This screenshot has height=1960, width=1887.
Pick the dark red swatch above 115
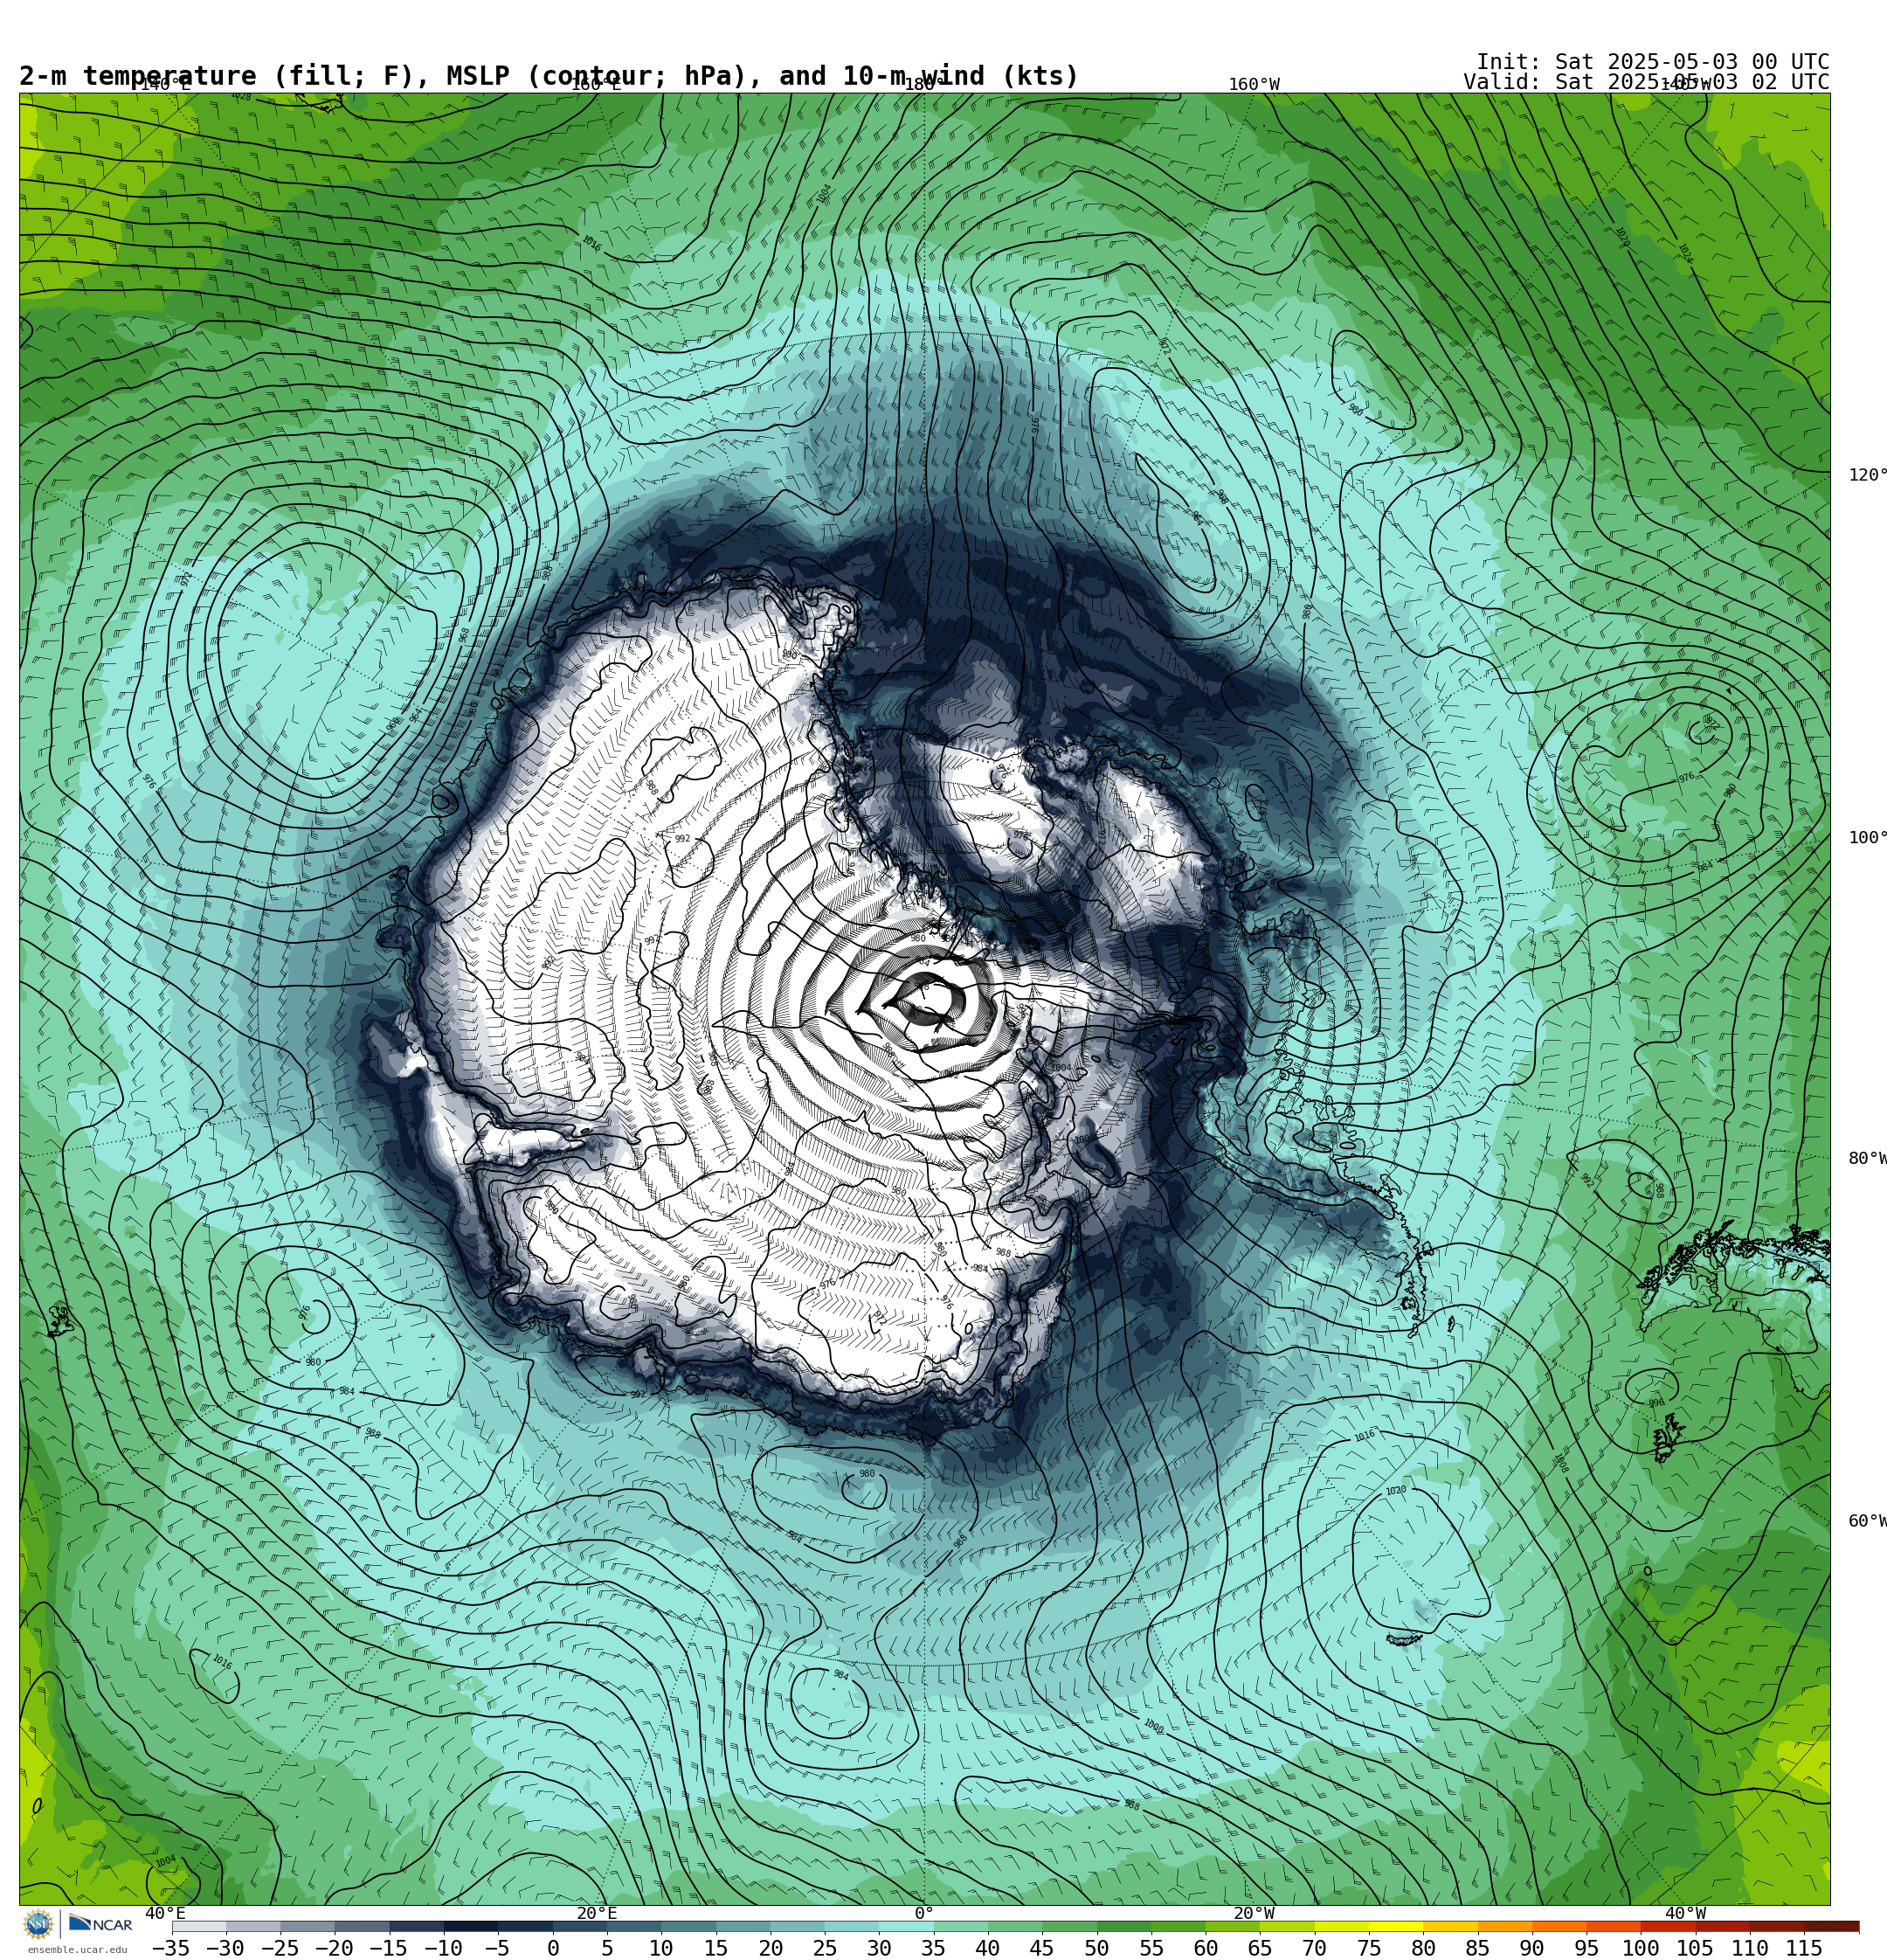tap(1831, 1926)
